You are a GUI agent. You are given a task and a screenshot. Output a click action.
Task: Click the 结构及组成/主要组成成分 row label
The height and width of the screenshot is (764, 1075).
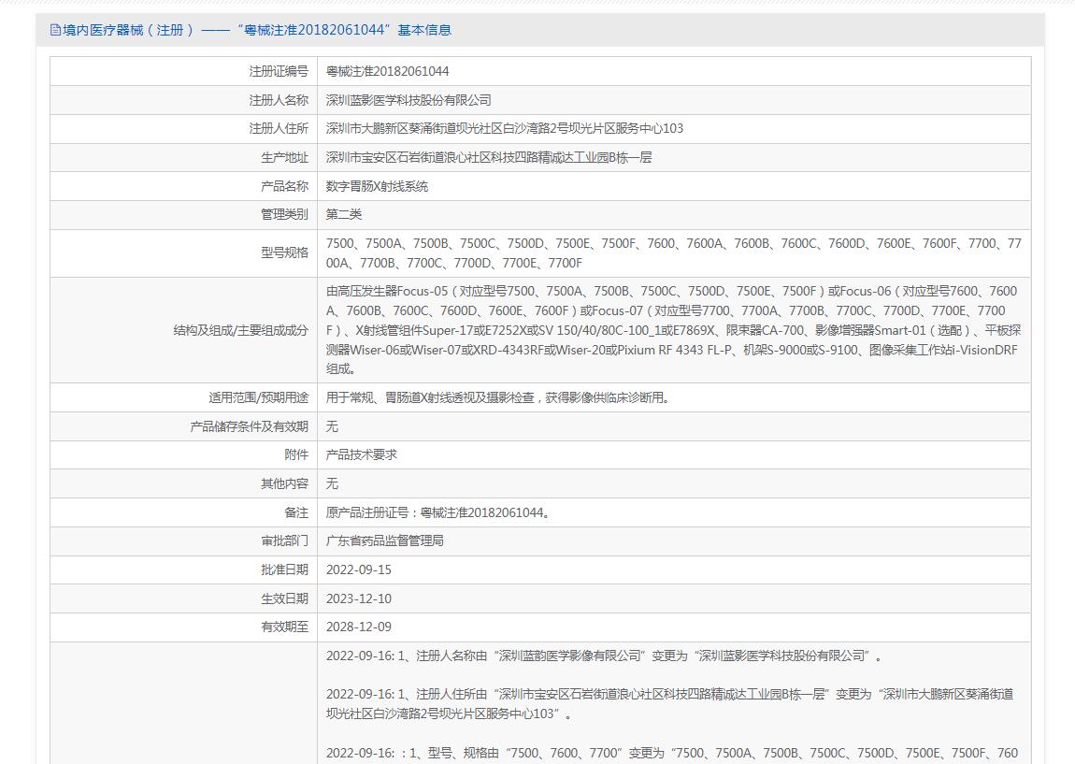point(240,330)
